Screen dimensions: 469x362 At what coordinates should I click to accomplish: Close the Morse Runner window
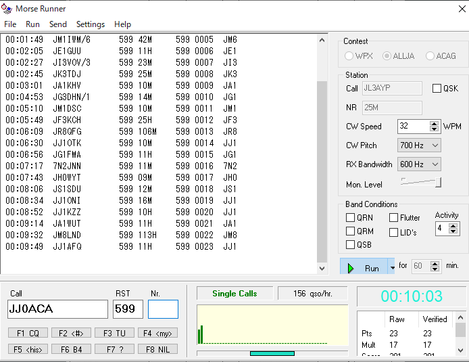(x=462, y=9)
